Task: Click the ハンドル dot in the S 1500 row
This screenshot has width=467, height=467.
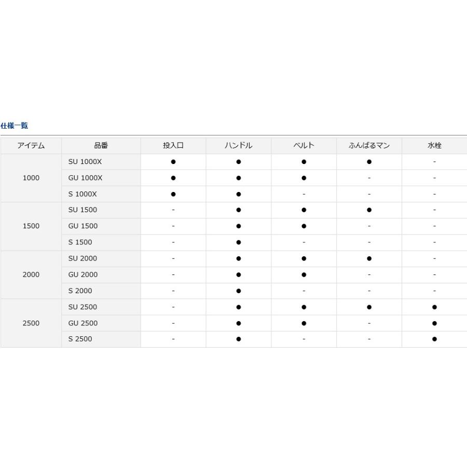Action: pyautogui.click(x=238, y=242)
